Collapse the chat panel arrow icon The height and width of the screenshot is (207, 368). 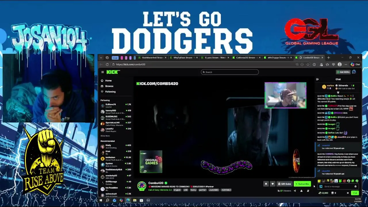(x=317, y=79)
